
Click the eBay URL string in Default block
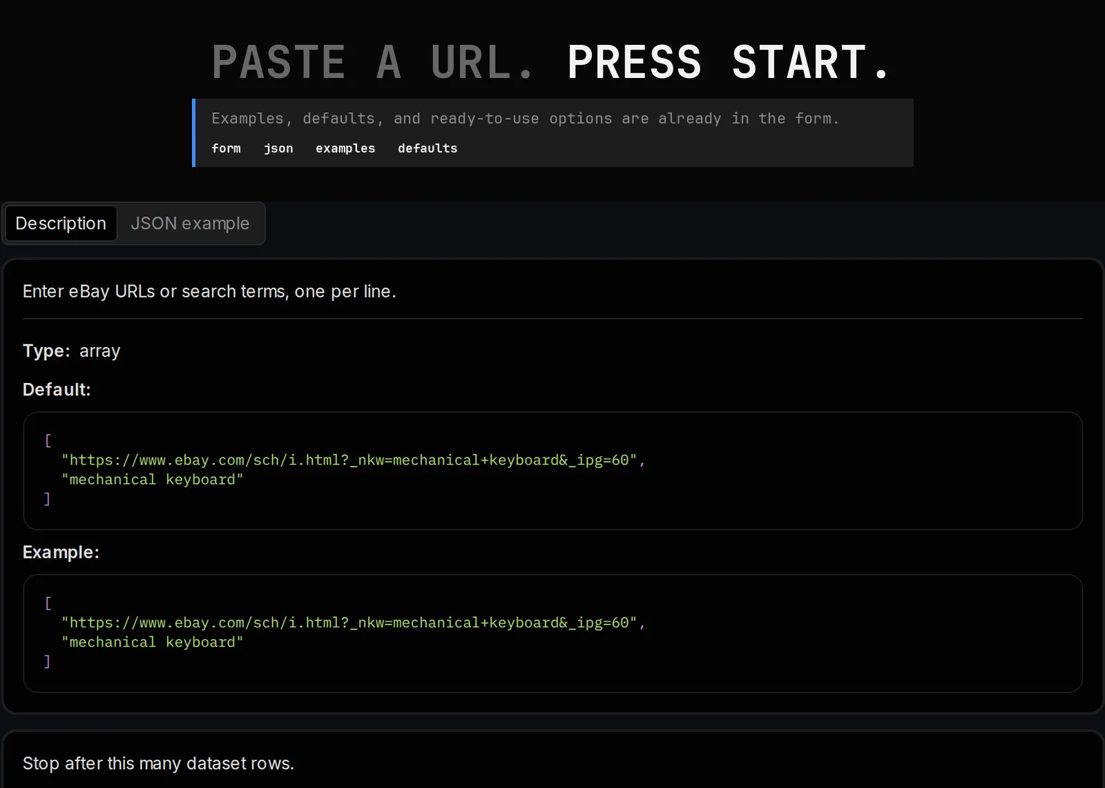pos(349,460)
